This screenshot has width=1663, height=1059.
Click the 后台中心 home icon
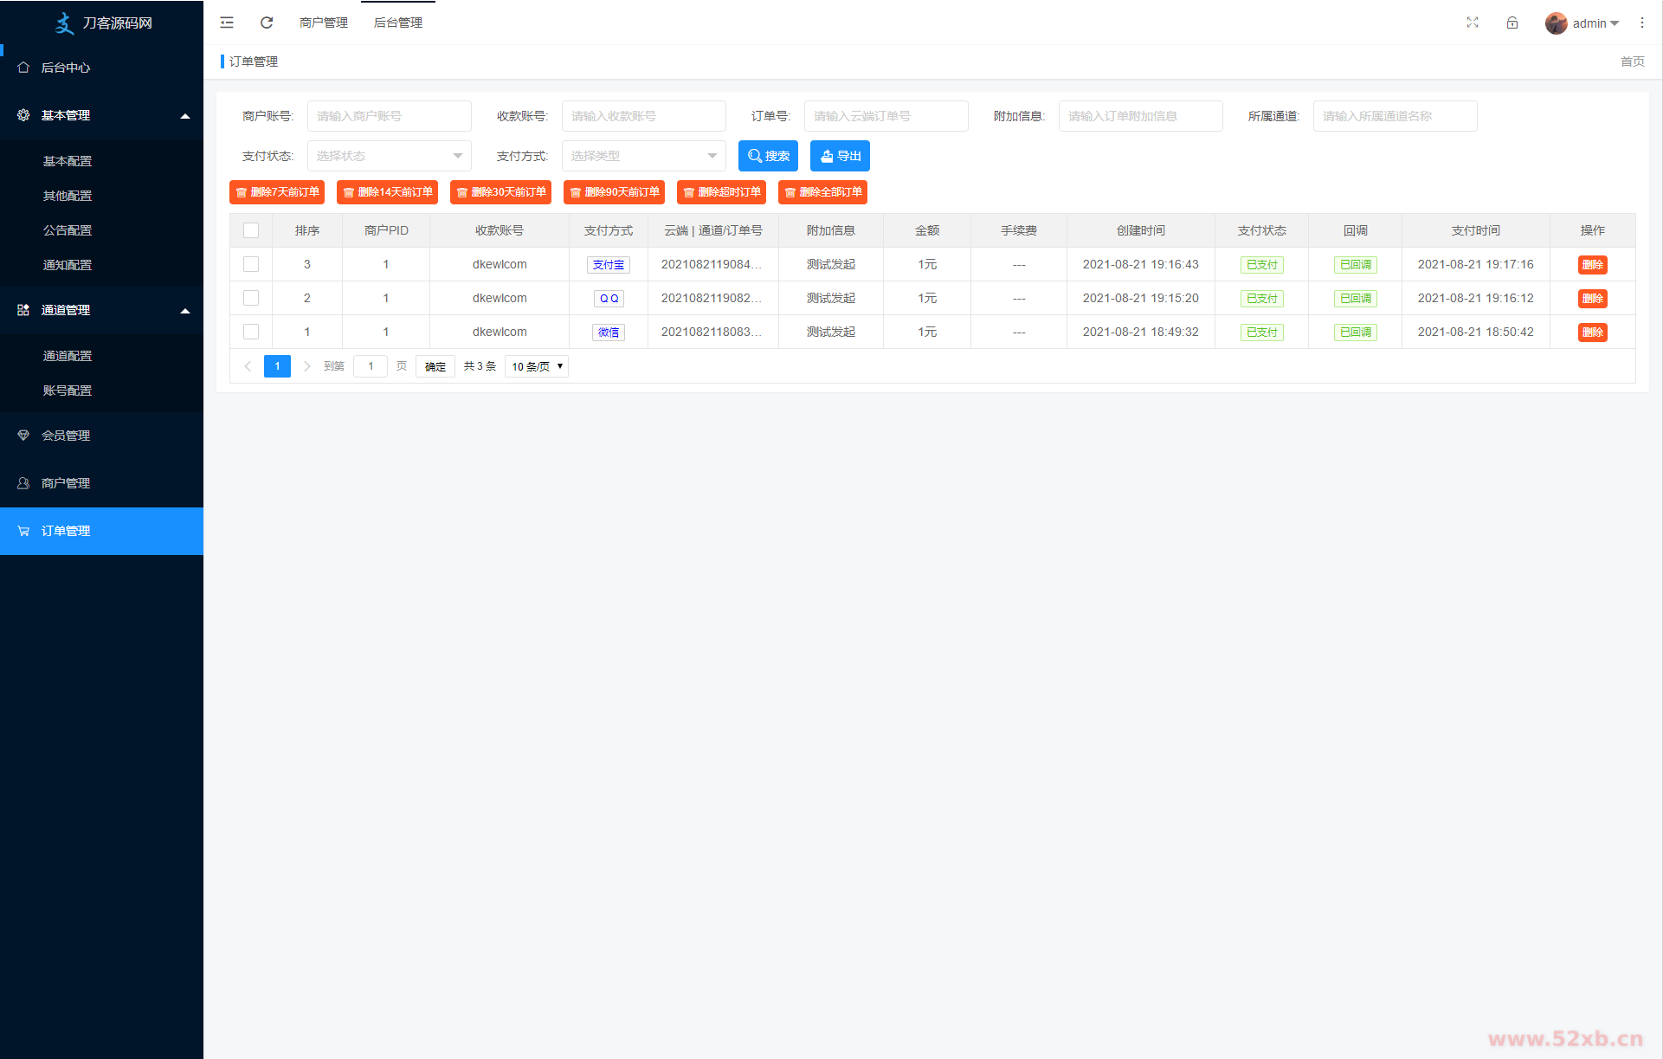pos(23,68)
